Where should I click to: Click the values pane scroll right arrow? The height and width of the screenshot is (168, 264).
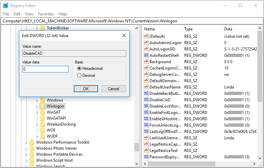pyautogui.click(x=254, y=164)
